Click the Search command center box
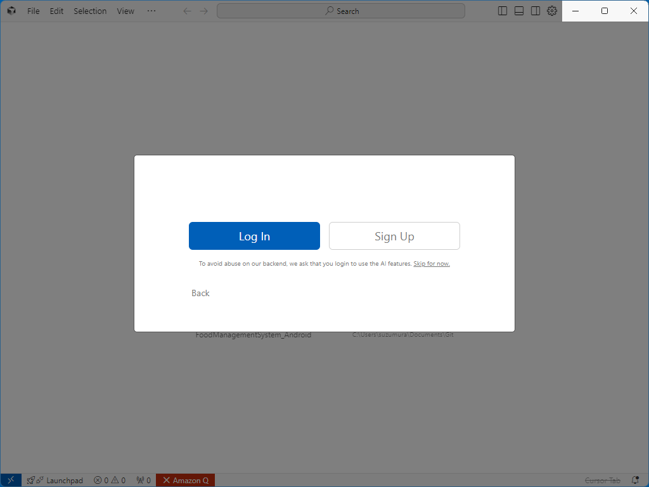Viewport: 649px width, 487px height. pos(341,11)
